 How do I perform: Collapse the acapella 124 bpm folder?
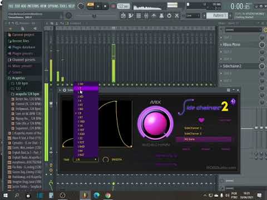click(27, 94)
